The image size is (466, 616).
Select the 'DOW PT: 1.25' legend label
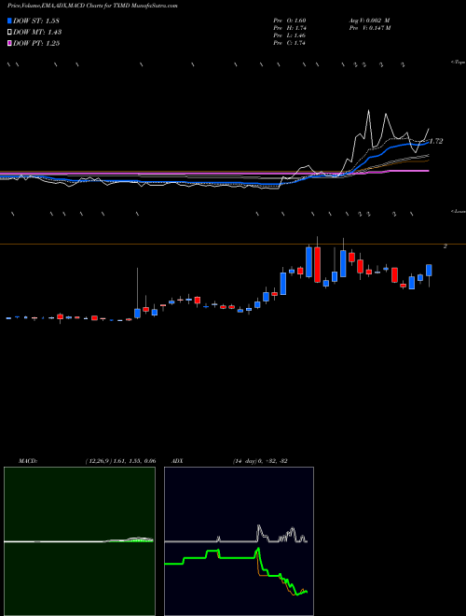(x=36, y=43)
